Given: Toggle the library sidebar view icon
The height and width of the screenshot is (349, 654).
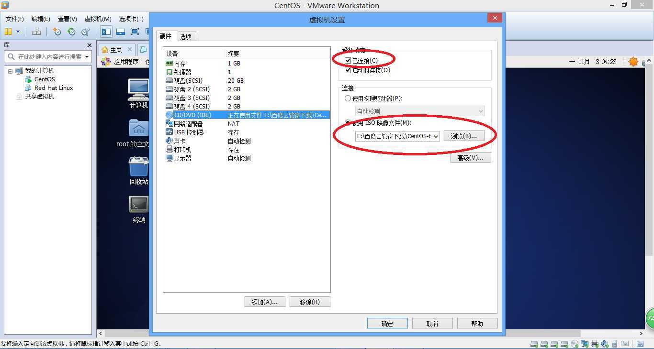Looking at the screenshot, I should point(106,32).
